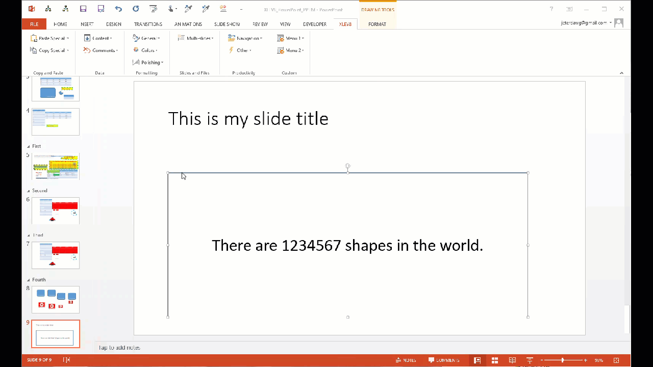Collapse the ribbon with the caret arrow

[x=621, y=73]
